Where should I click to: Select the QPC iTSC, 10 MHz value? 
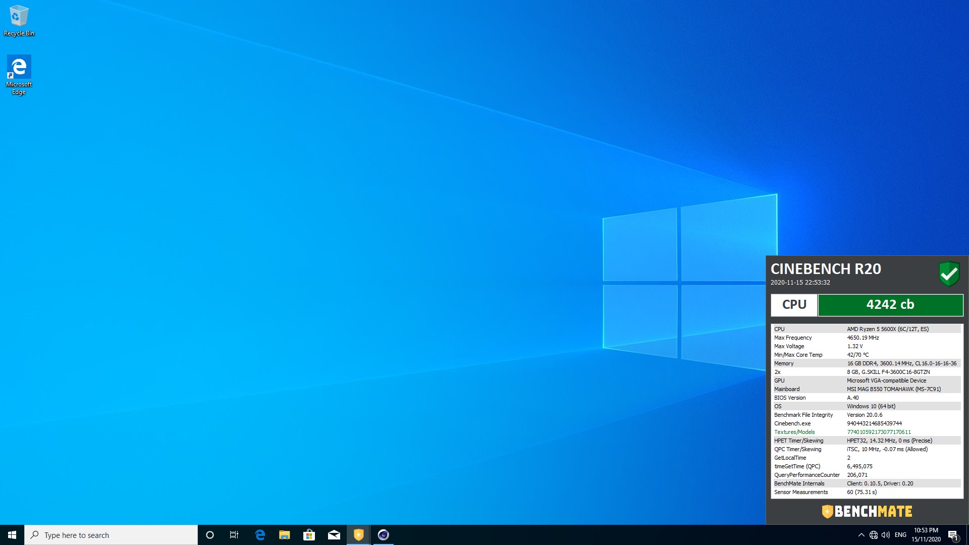pyautogui.click(x=887, y=449)
